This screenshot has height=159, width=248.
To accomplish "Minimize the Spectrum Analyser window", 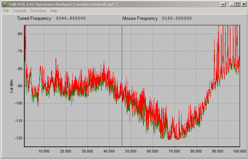I will tap(232, 4).
